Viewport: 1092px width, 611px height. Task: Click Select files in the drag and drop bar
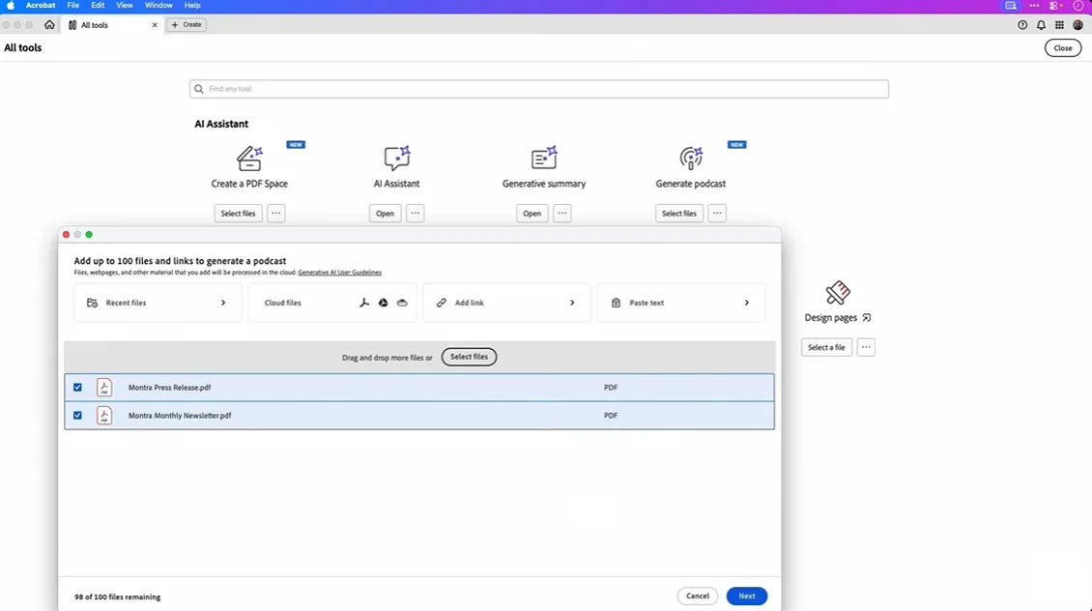(469, 357)
